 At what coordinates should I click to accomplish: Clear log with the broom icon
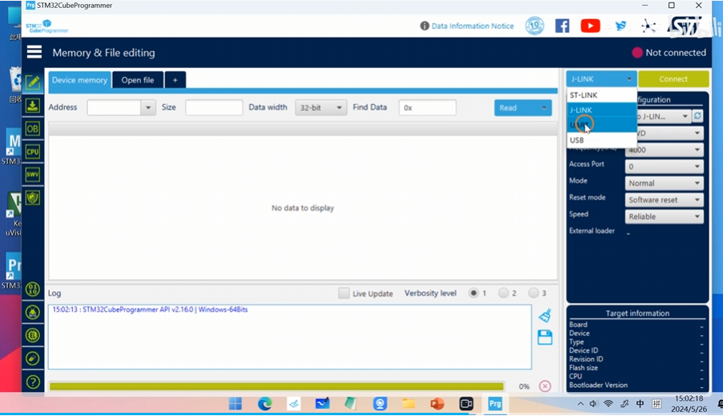(545, 316)
